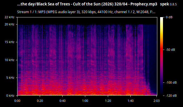183x107 pixels.
Task: Click the 15 kHz frequency axis label
Action: 9,42
